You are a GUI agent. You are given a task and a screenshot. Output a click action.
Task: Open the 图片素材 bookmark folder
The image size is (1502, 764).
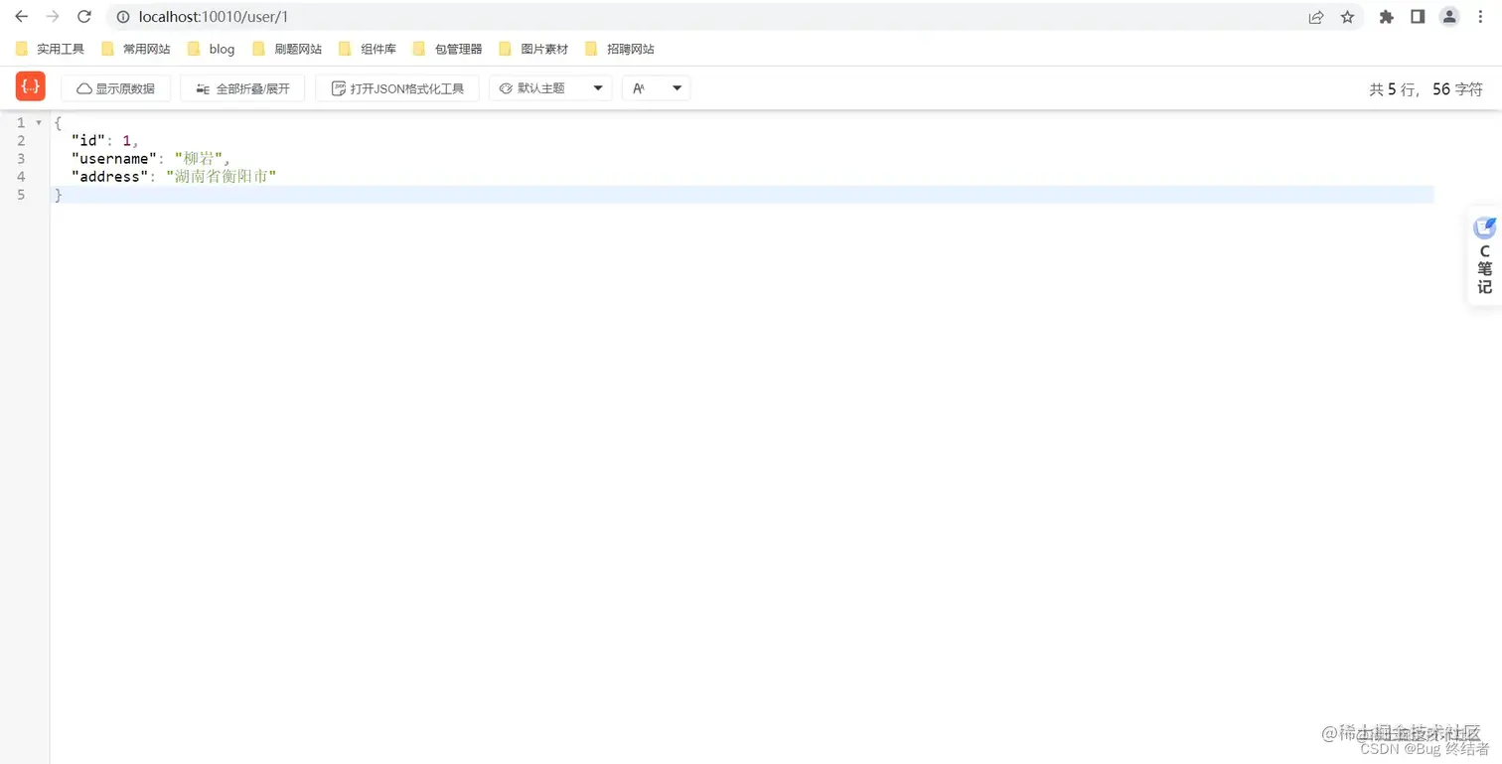click(x=533, y=49)
